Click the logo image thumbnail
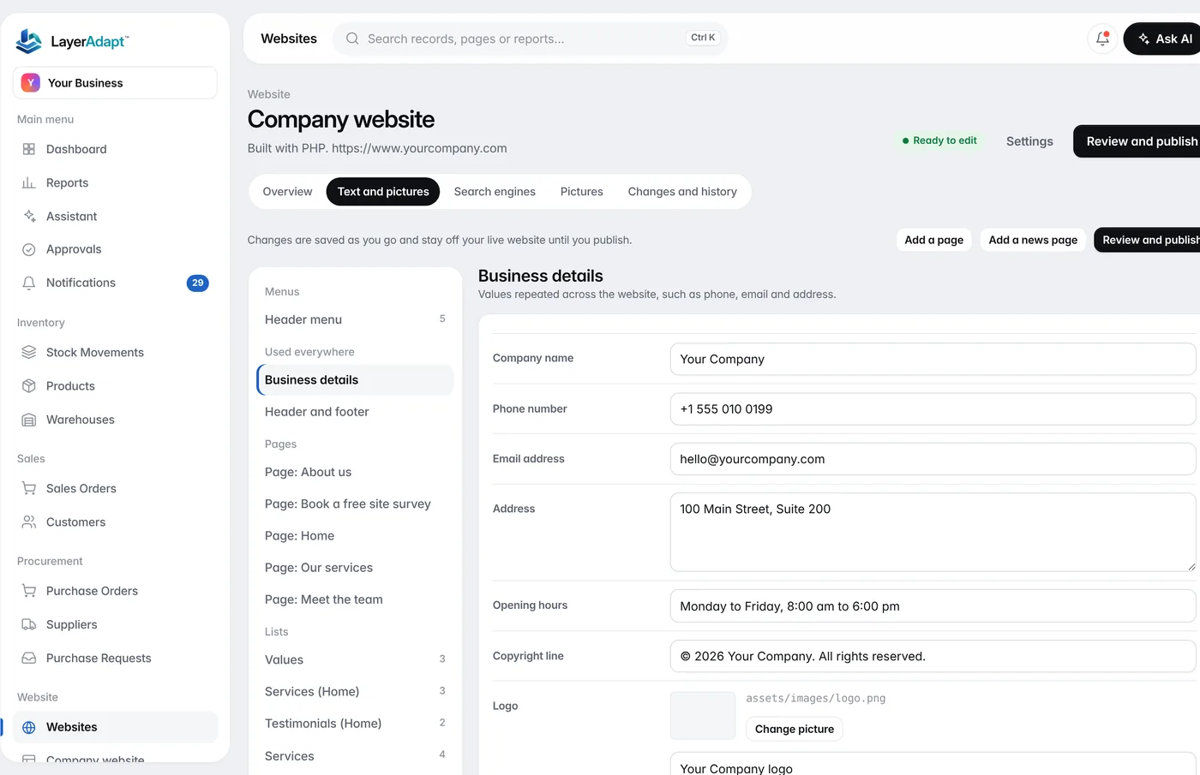Image resolution: width=1200 pixels, height=775 pixels. click(703, 716)
